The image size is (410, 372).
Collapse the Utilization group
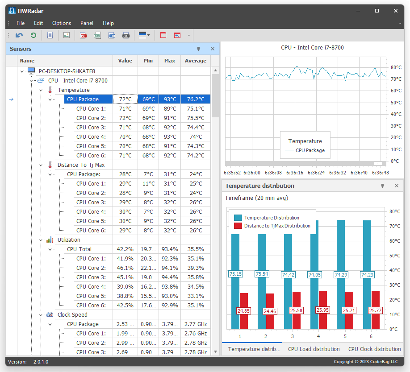pyautogui.click(x=41, y=240)
